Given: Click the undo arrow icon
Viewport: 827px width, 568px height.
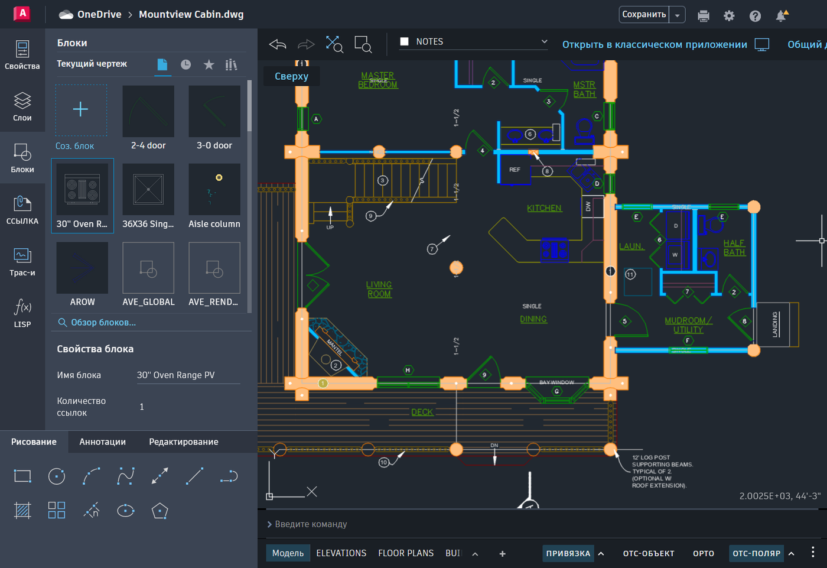Looking at the screenshot, I should point(278,44).
